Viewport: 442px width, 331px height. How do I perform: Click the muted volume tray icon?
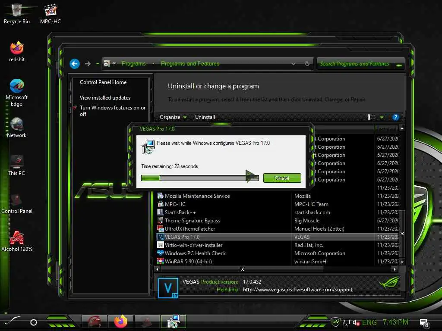pyautogui.click(x=356, y=323)
